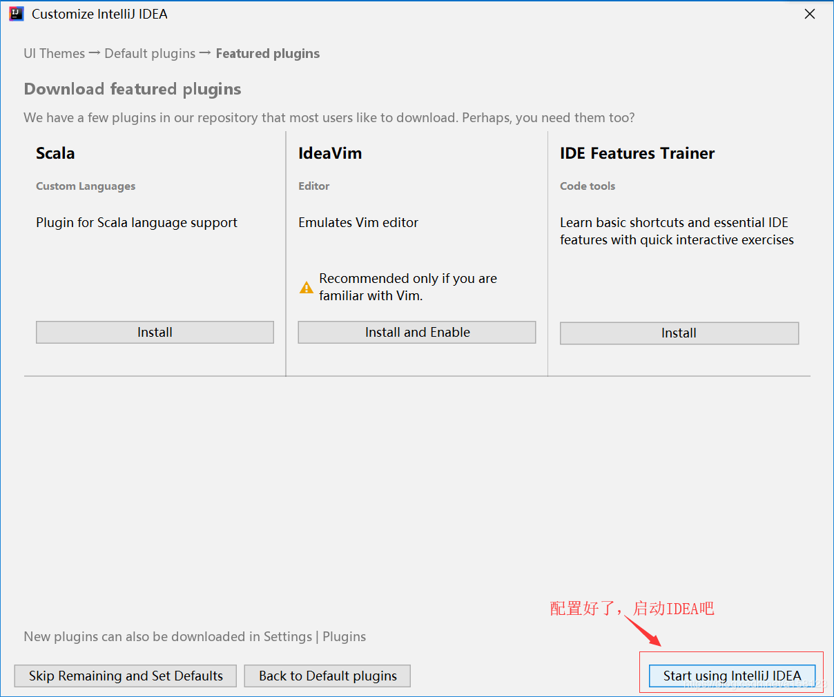
Task: Click the IDE Features Trainer title
Action: pos(637,153)
